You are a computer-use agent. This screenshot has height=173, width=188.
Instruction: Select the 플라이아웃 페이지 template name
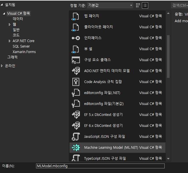click(x=99, y=27)
